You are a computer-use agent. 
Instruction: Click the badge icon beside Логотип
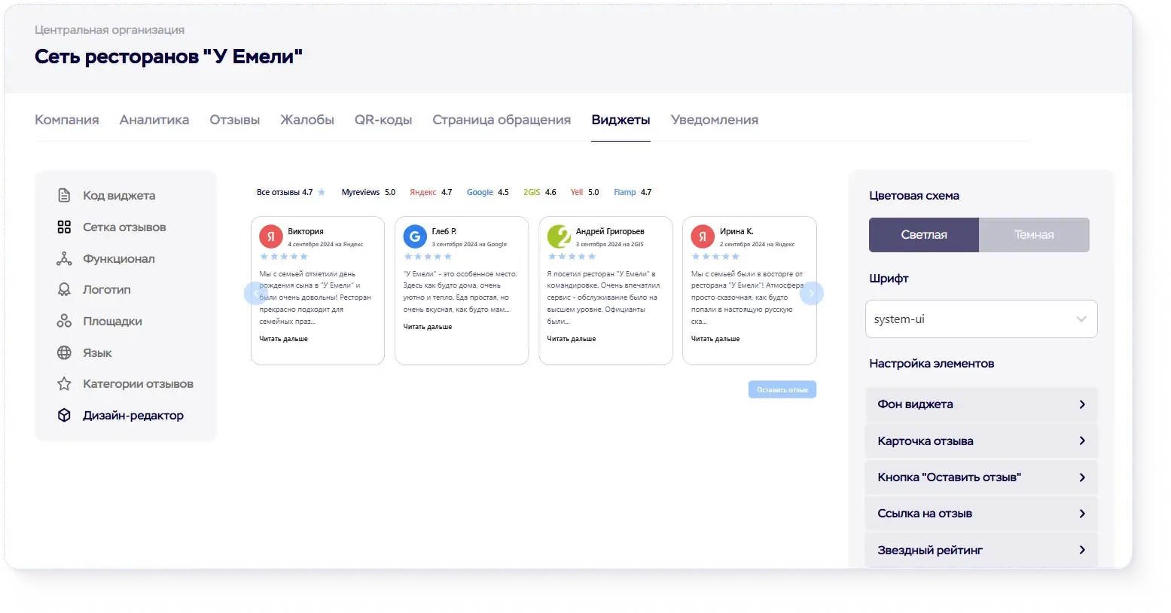64,290
